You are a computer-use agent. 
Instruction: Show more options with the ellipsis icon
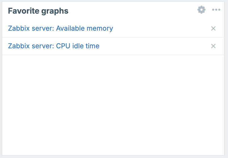pos(216,10)
